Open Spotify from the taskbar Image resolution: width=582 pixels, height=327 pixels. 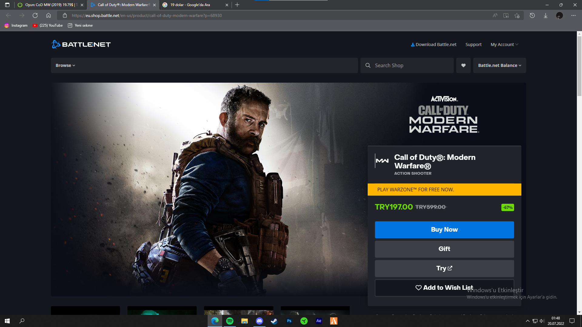pos(230,321)
